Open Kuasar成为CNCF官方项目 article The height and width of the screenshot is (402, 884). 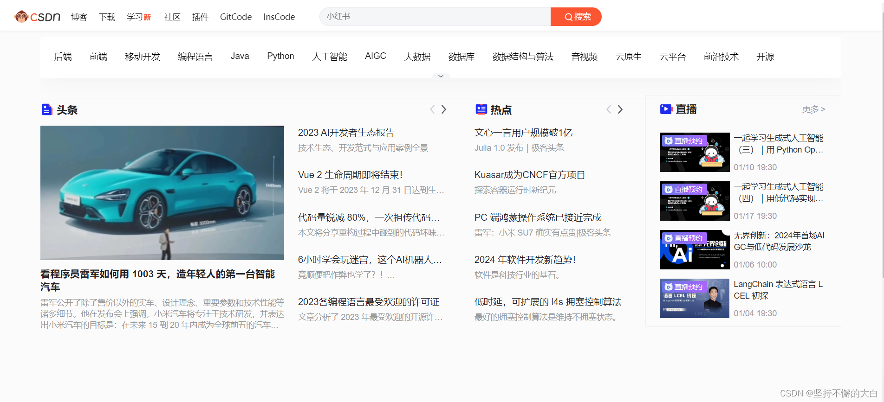click(x=530, y=175)
